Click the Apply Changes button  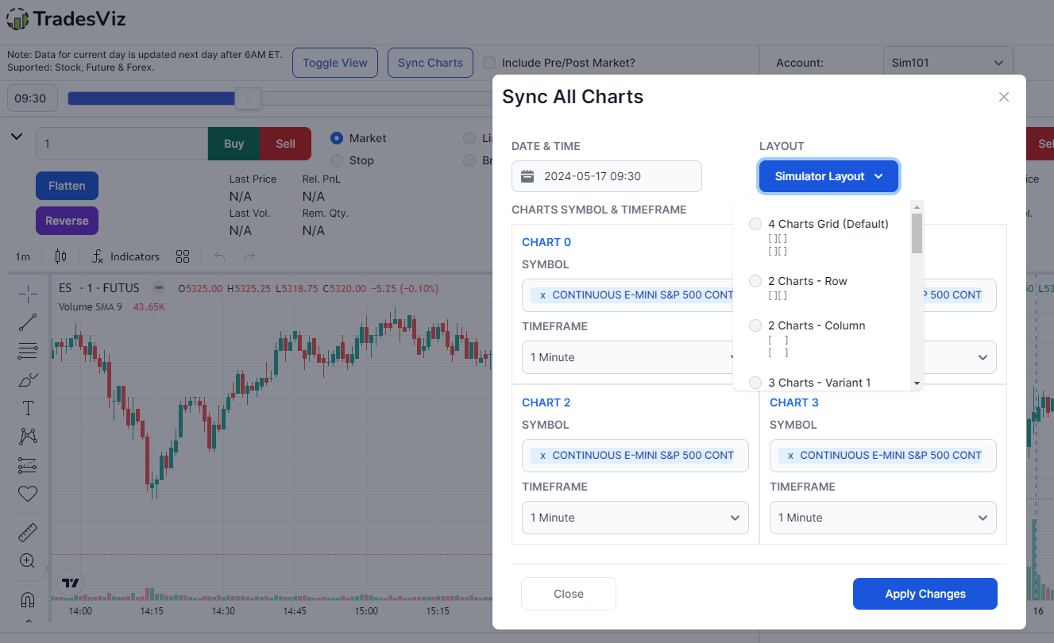pos(925,594)
